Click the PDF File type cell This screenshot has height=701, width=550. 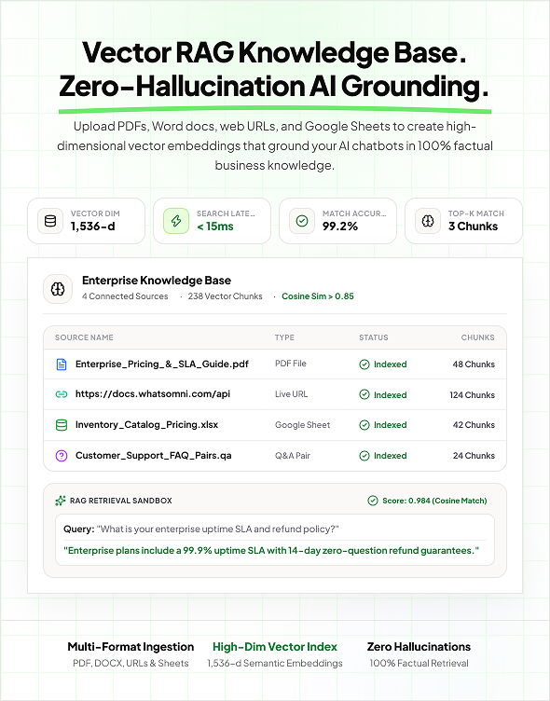[291, 364]
